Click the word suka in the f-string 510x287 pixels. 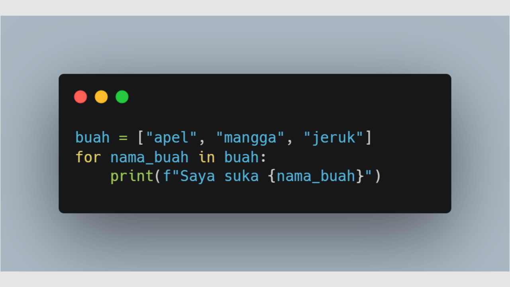click(x=241, y=177)
